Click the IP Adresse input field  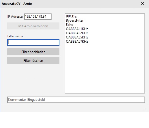click(x=38, y=17)
